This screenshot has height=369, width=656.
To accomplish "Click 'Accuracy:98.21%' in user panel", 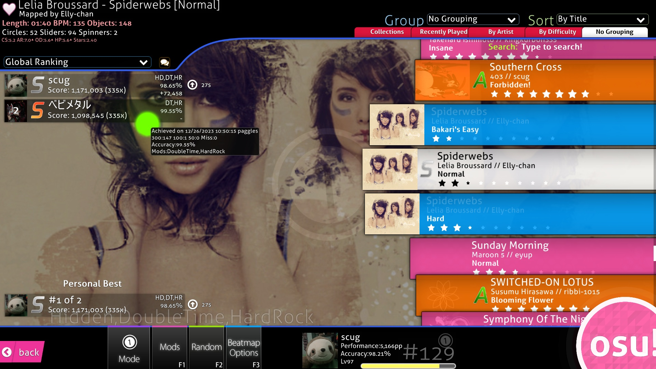I will click(366, 354).
